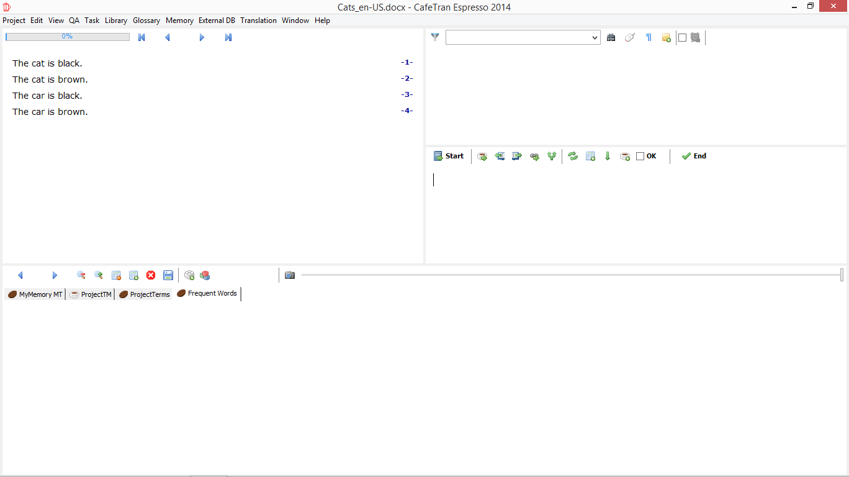Click the binoculars search icon
Viewport: 849px width, 477px height.
tap(611, 37)
